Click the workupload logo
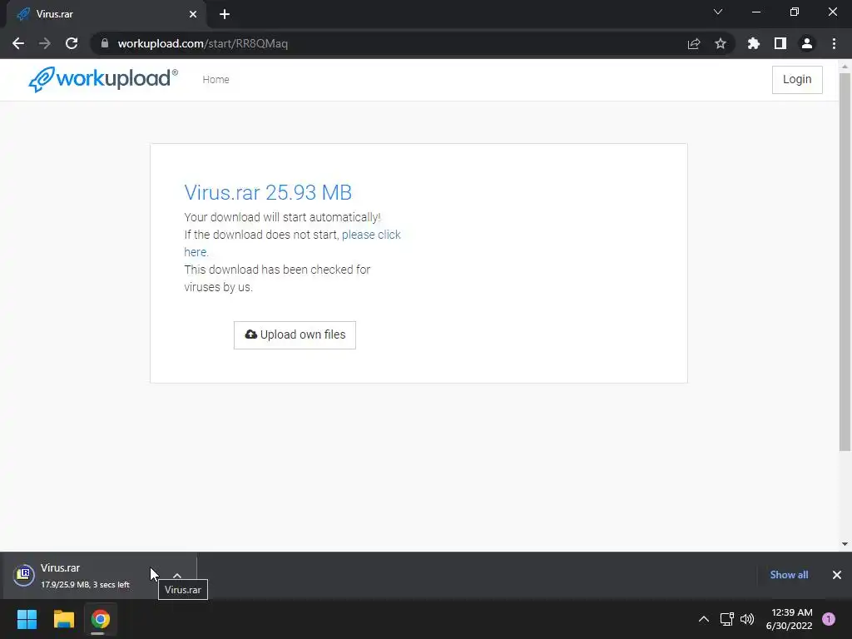852x639 pixels. coord(102,79)
